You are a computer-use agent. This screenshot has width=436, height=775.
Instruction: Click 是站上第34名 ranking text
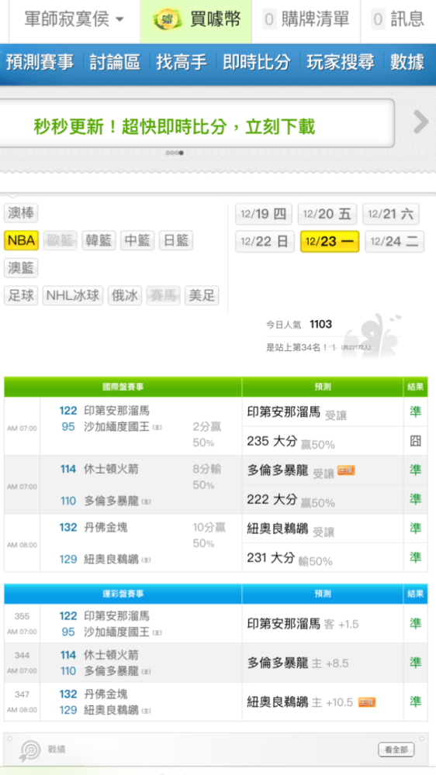(301, 348)
